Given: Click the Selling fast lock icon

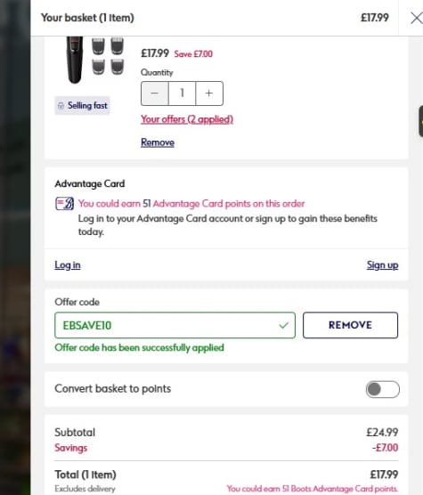Looking at the screenshot, I should point(61,106).
